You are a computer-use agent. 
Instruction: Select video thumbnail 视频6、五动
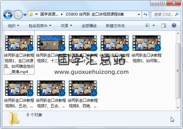tap(19, 88)
